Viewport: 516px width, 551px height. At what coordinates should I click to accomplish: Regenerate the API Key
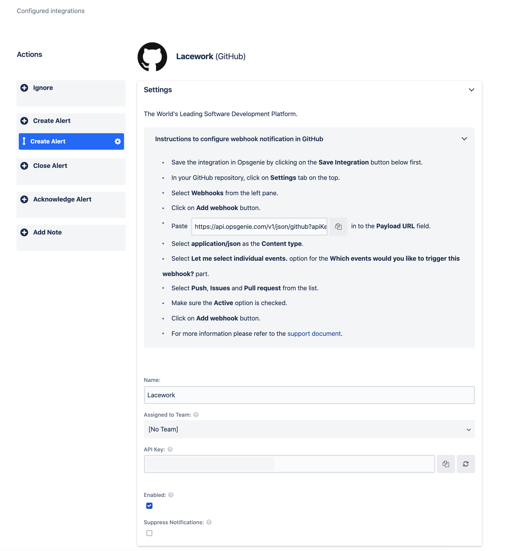(x=466, y=464)
